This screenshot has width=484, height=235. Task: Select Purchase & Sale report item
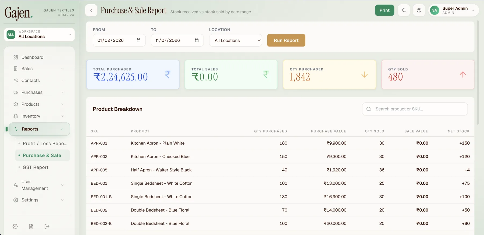[x=43, y=155]
